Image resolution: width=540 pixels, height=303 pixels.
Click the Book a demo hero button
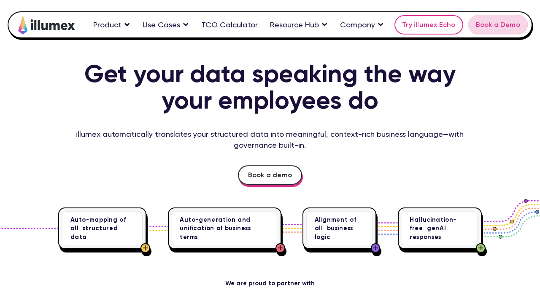pos(270,175)
